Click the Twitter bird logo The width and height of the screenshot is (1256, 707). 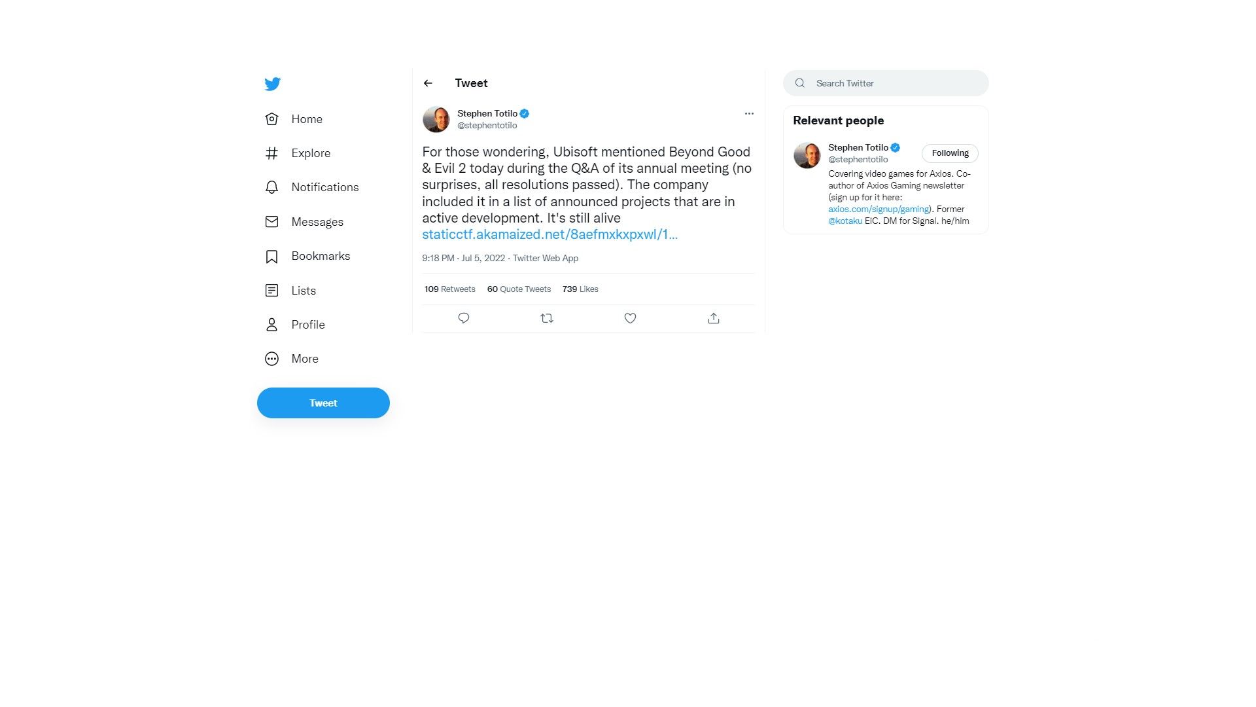point(273,84)
